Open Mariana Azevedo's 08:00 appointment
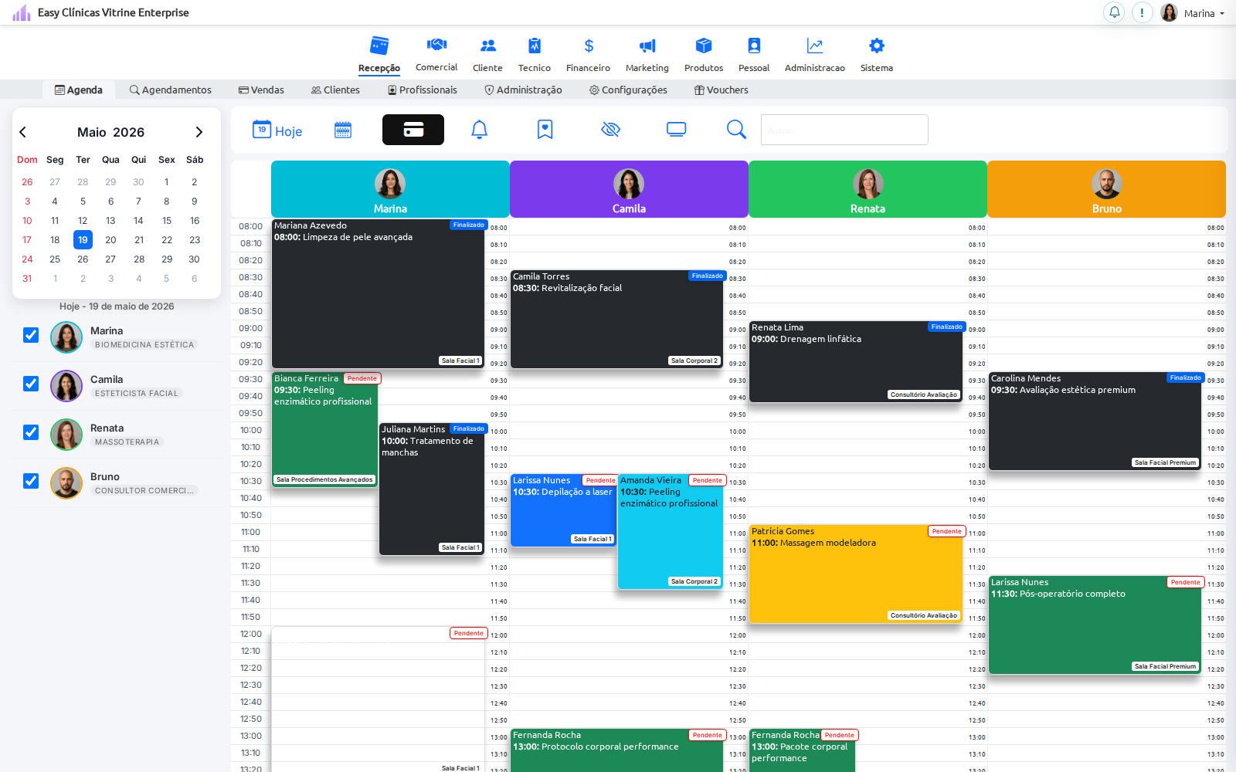The width and height of the screenshot is (1236, 772). tap(379, 293)
